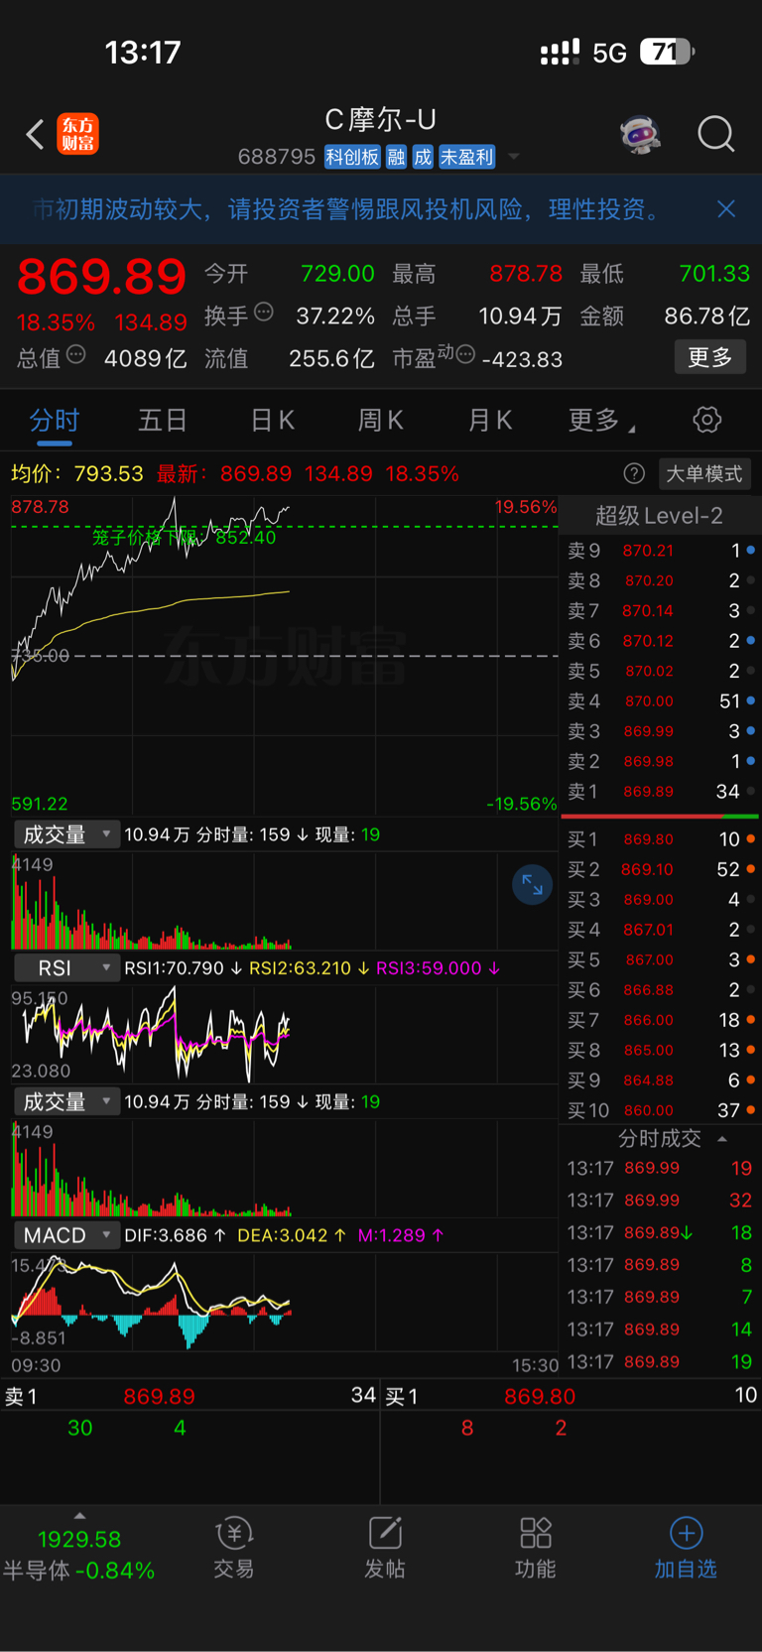Screen dimensions: 762x1652
Task: Select 买10 price 860.00 row
Action: 660,1110
